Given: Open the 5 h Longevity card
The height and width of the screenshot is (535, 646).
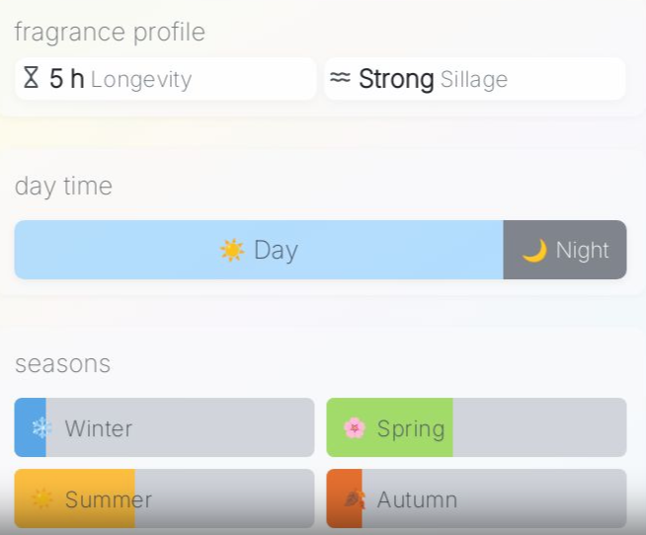Looking at the screenshot, I should click(165, 79).
